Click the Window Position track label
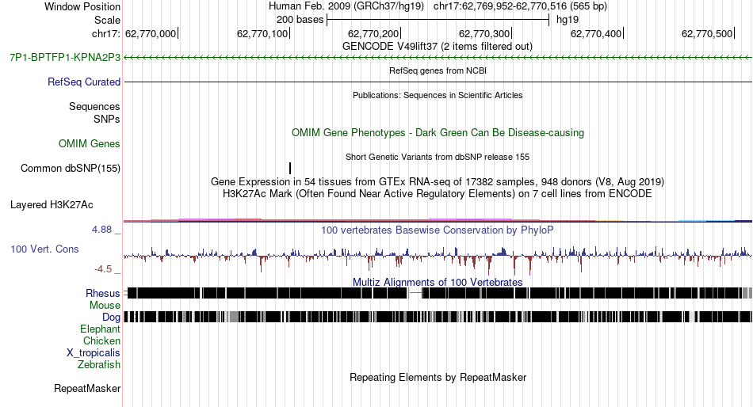 point(82,6)
